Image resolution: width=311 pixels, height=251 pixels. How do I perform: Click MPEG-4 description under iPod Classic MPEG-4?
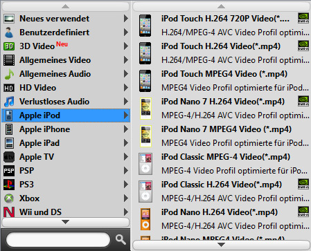[235, 171]
